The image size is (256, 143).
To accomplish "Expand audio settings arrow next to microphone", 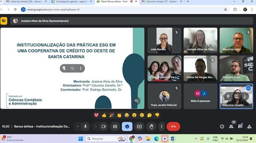I will tap(78, 126).
